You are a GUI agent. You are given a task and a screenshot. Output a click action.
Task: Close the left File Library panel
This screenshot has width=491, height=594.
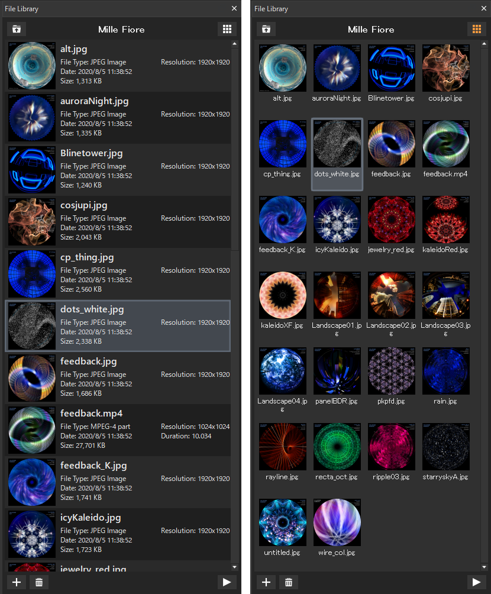[234, 8]
